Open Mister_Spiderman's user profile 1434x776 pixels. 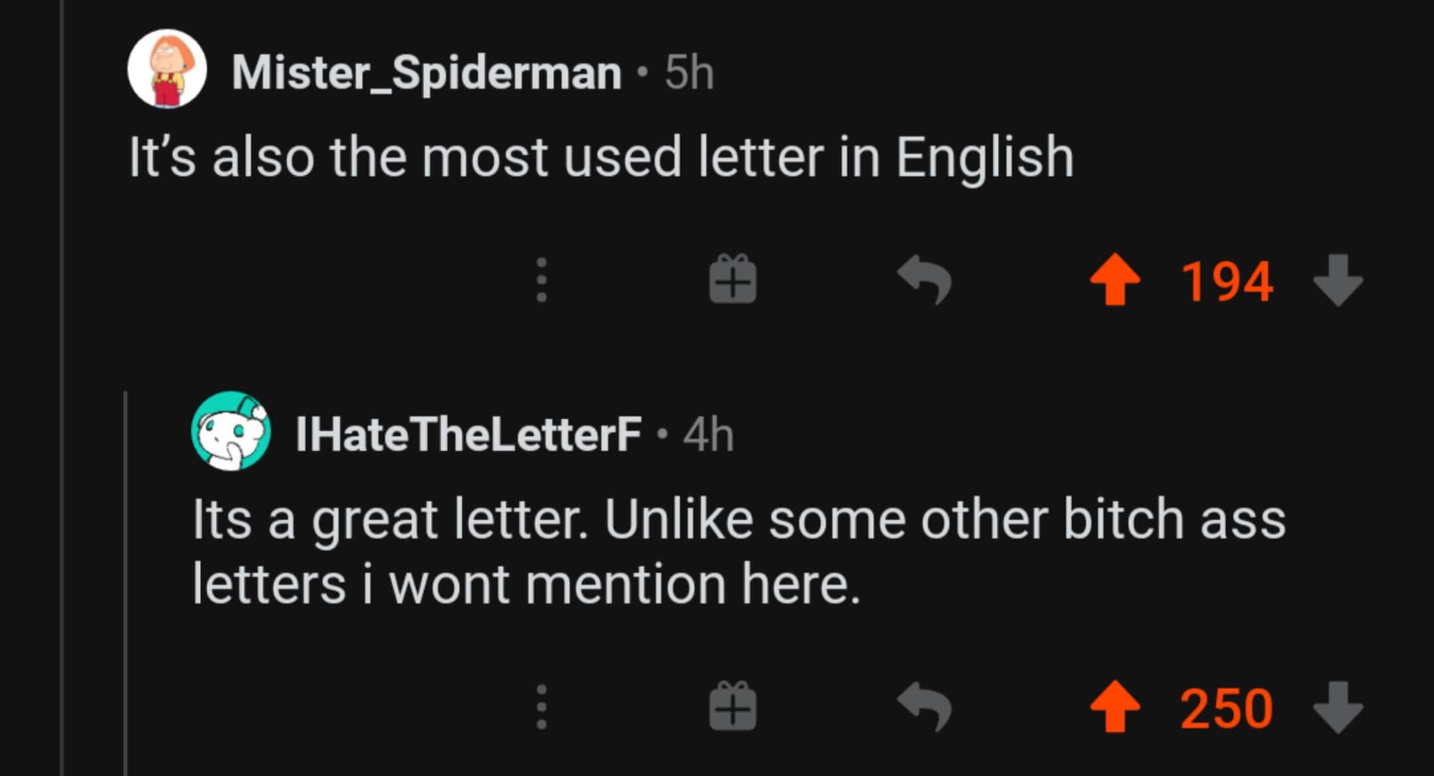[426, 72]
